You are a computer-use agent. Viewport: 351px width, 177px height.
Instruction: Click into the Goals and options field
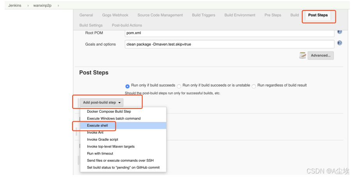(x=229, y=44)
